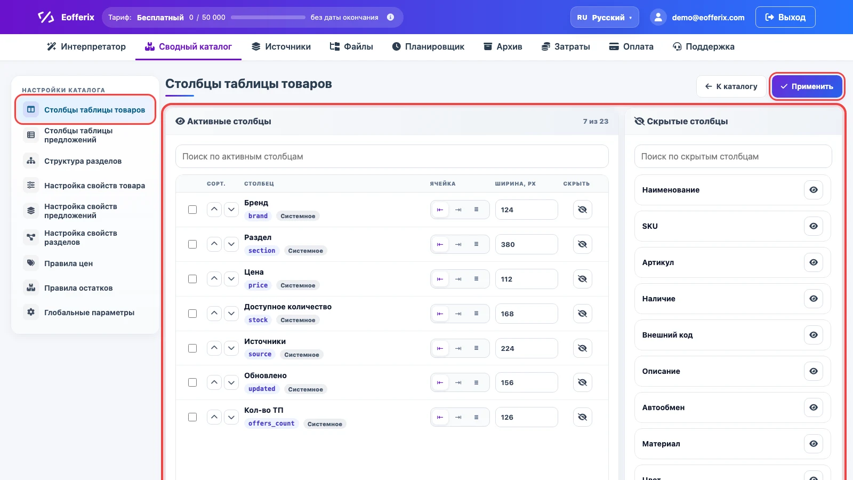Move Цена column down with chevron
Screen dimensions: 853x480
(231, 279)
